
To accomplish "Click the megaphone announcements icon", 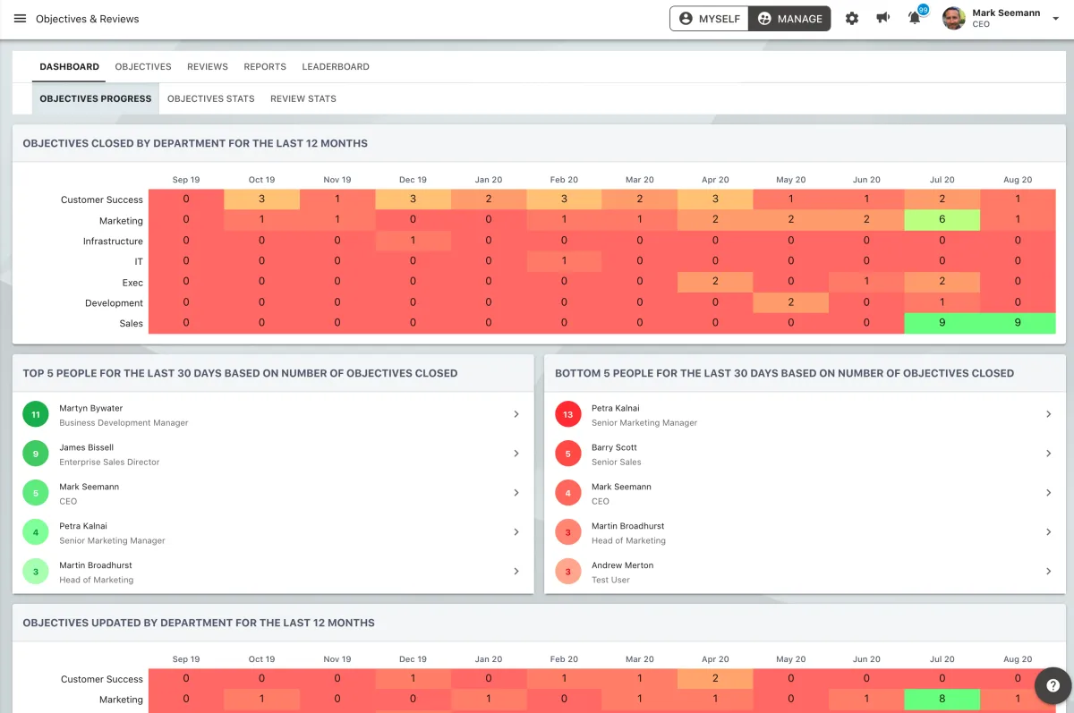I will click(883, 19).
